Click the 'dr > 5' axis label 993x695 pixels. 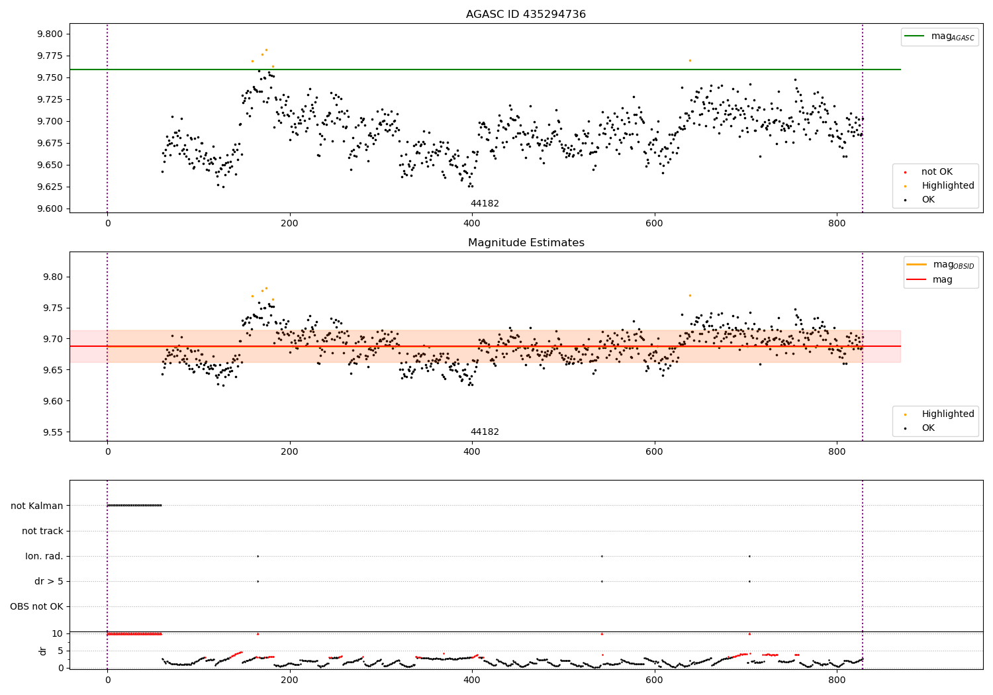tap(49, 581)
